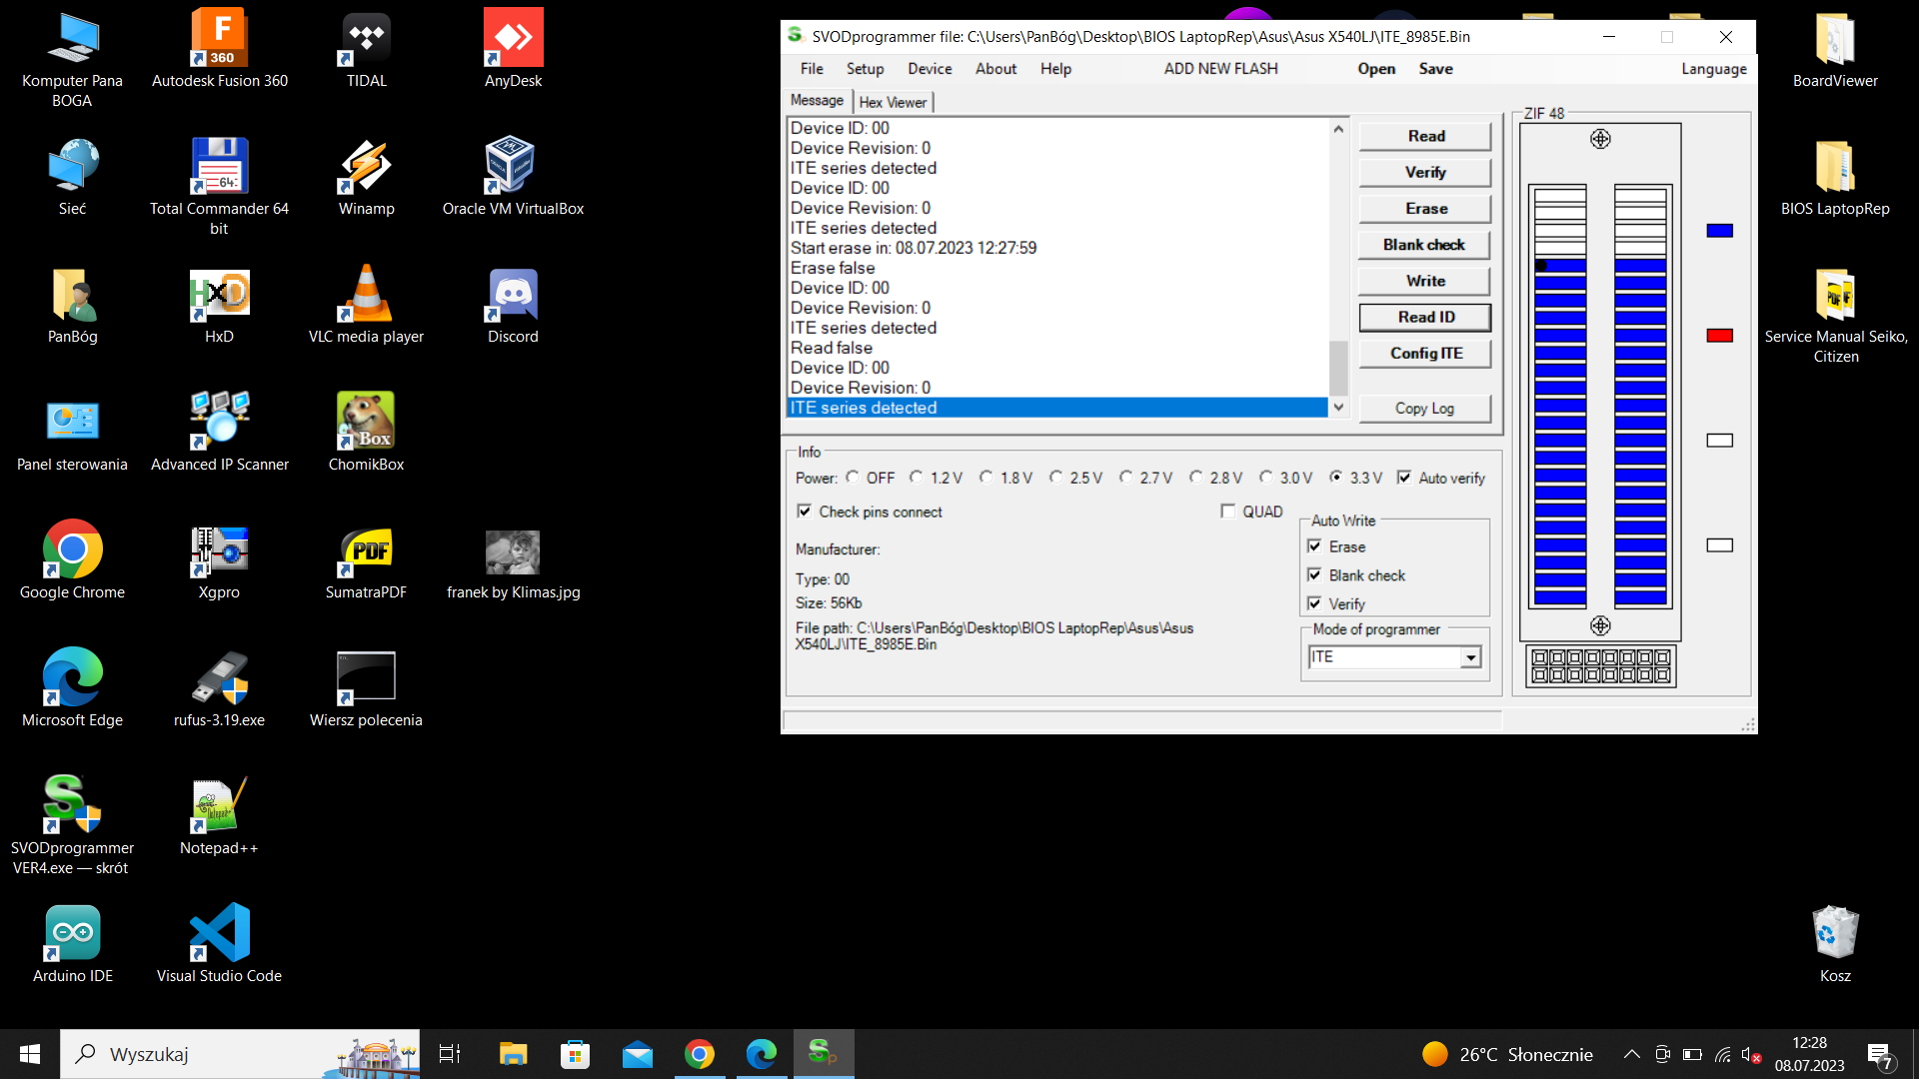The image size is (1919, 1079).
Task: Open the Language menu
Action: point(1713,69)
